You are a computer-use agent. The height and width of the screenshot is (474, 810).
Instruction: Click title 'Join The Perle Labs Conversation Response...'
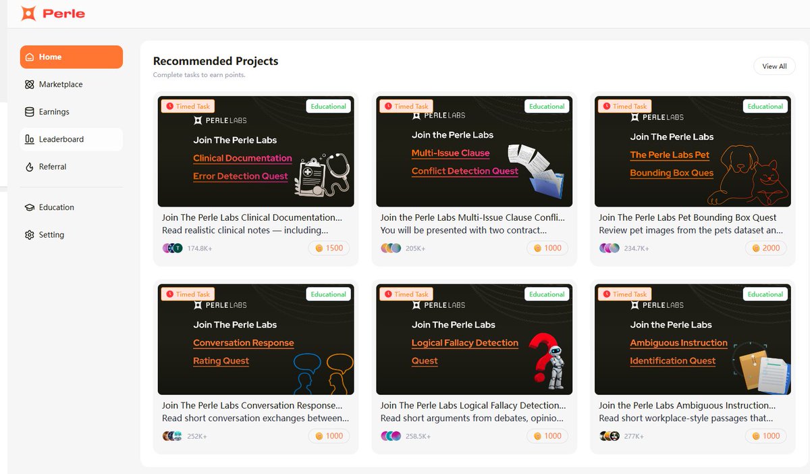(252, 406)
